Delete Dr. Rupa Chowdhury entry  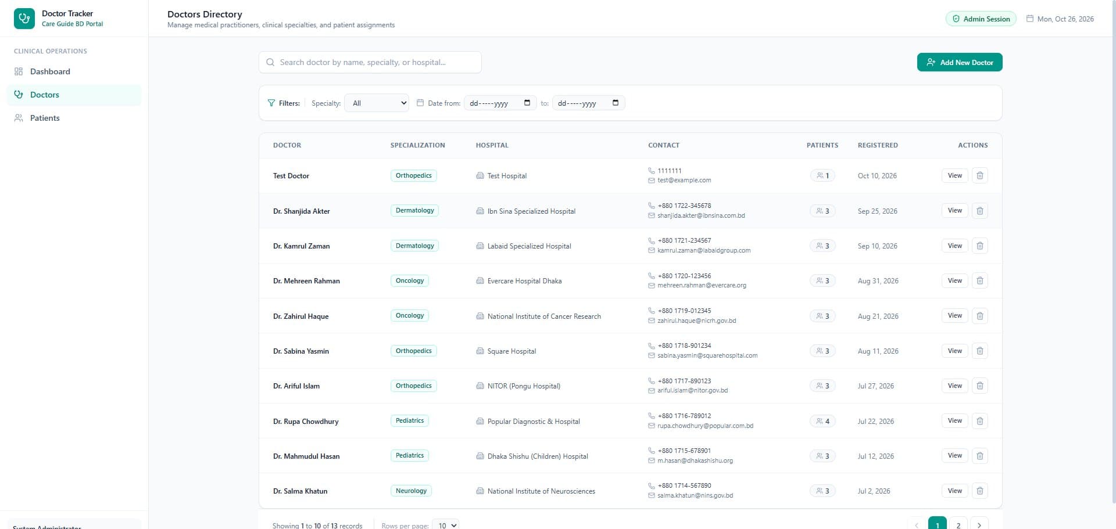coord(979,421)
